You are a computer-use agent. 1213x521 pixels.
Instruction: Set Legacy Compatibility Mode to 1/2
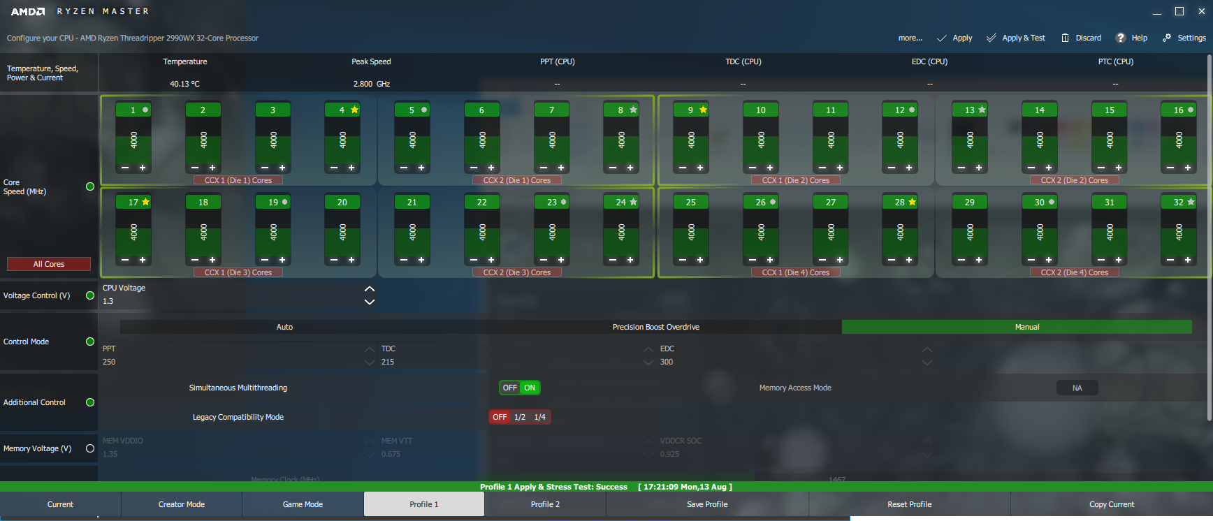point(520,417)
